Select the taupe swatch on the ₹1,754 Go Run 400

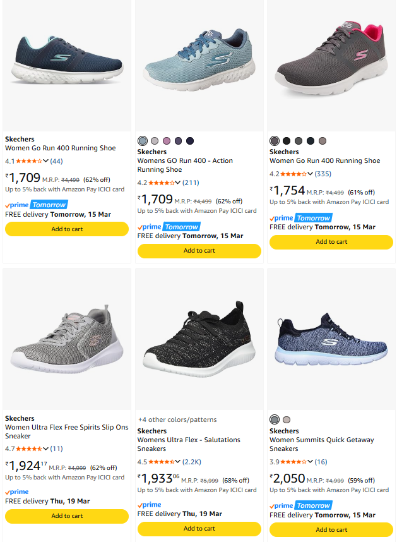pos(323,141)
